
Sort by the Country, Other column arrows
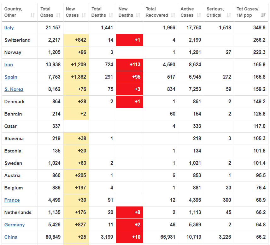[33, 15]
